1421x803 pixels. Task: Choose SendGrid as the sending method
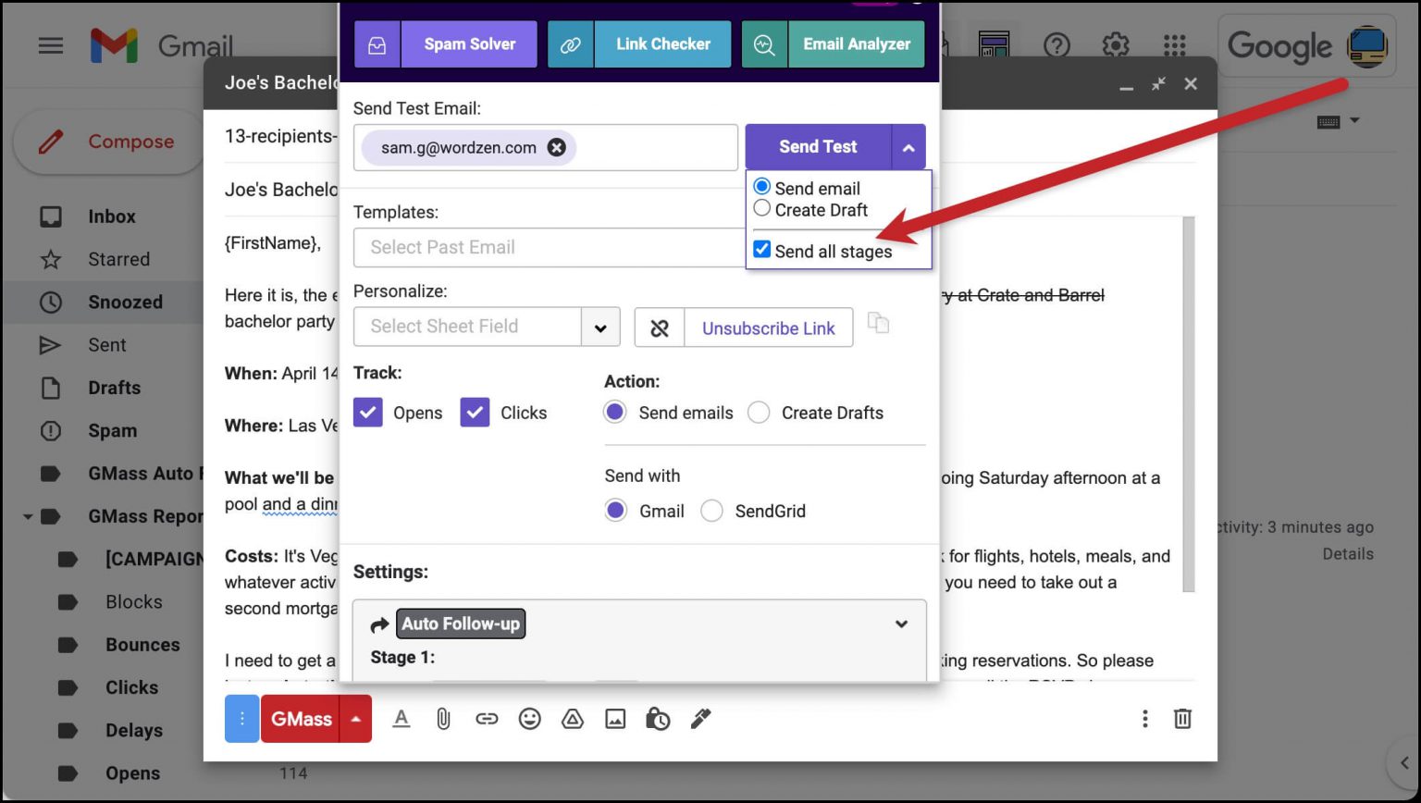tap(711, 511)
